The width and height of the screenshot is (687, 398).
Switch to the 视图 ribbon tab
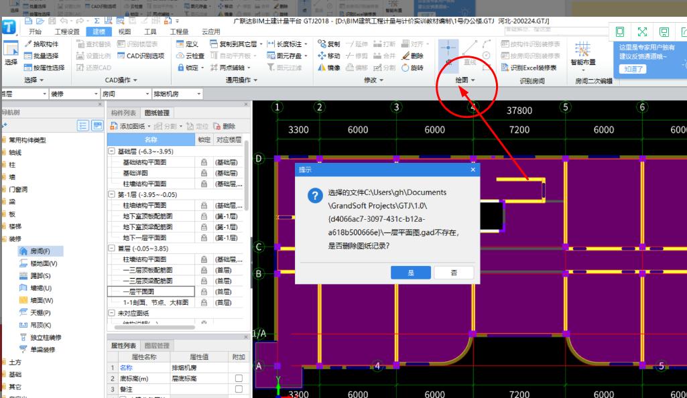125,31
